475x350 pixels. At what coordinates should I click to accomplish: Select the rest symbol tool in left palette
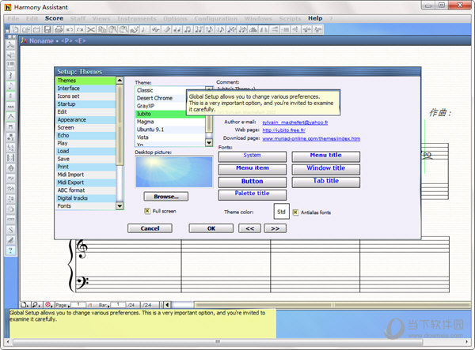[10, 76]
